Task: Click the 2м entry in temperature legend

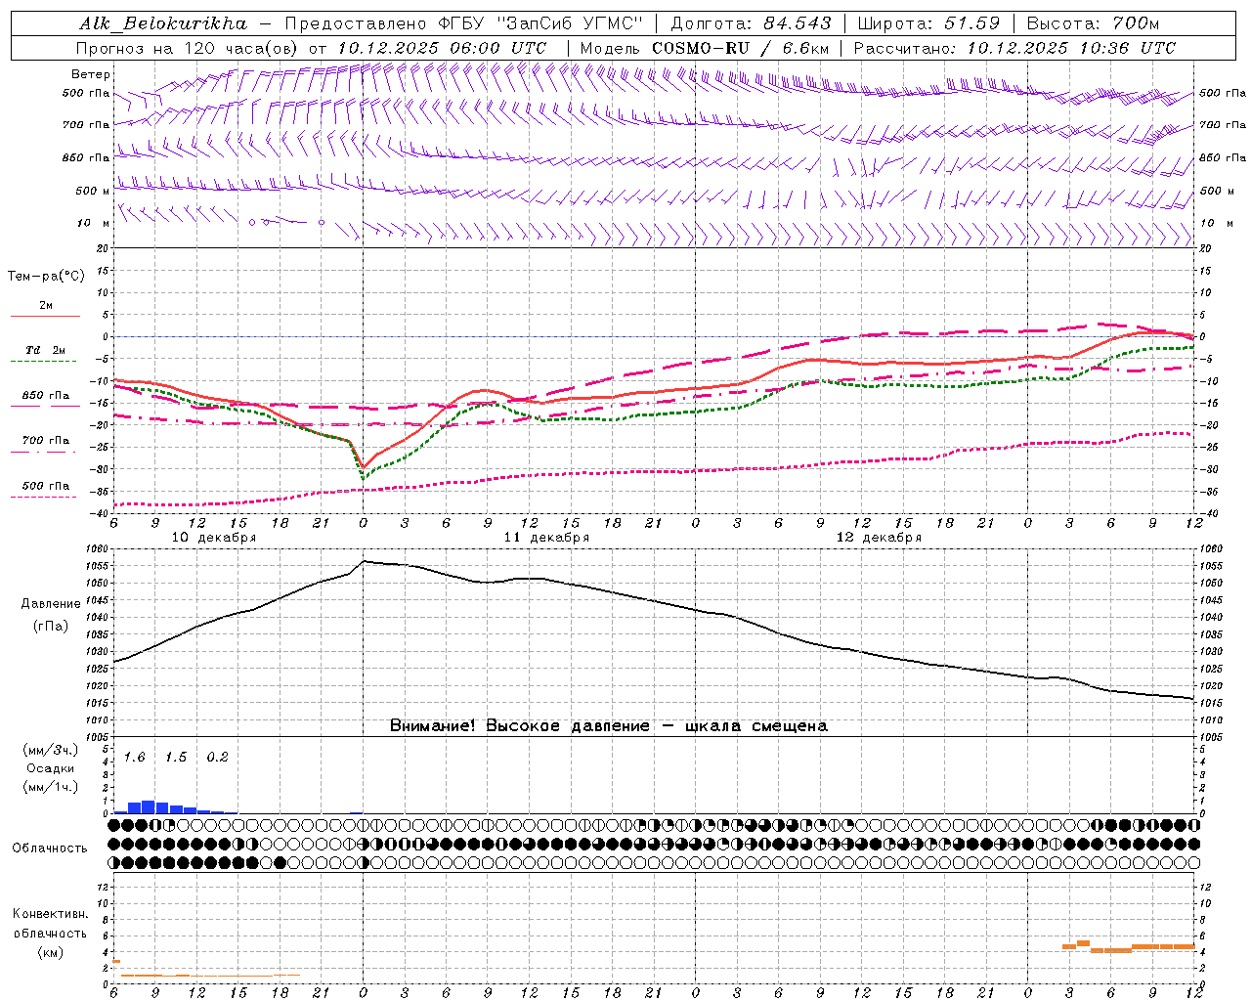Action: [46, 306]
